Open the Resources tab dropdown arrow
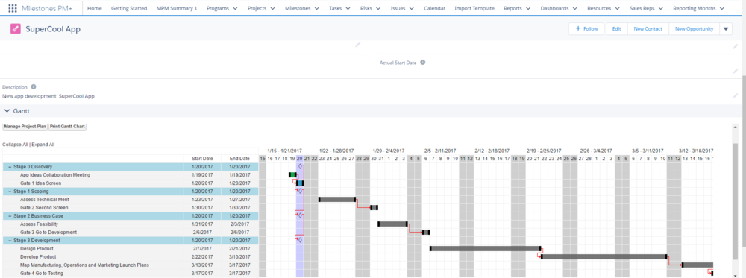 [617, 8]
